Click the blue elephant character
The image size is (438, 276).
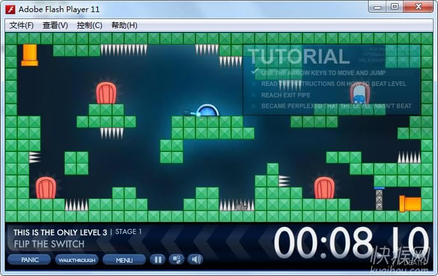(x=358, y=99)
